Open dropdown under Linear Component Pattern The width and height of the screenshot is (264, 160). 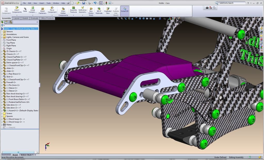[33, 15]
